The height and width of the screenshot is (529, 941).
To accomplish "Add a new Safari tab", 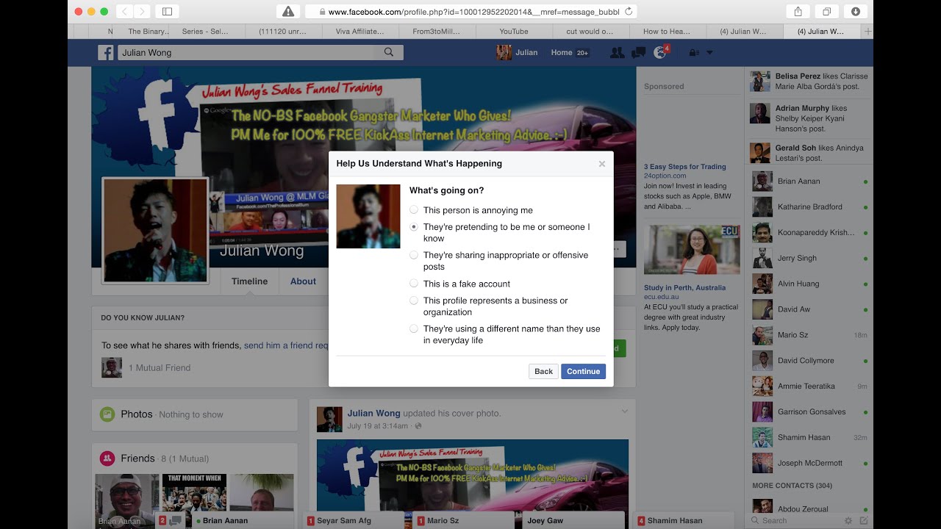I will [868, 32].
